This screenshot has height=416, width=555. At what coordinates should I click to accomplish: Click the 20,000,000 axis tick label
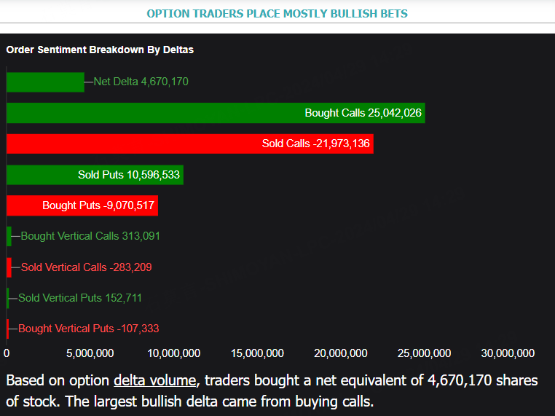[341, 353]
